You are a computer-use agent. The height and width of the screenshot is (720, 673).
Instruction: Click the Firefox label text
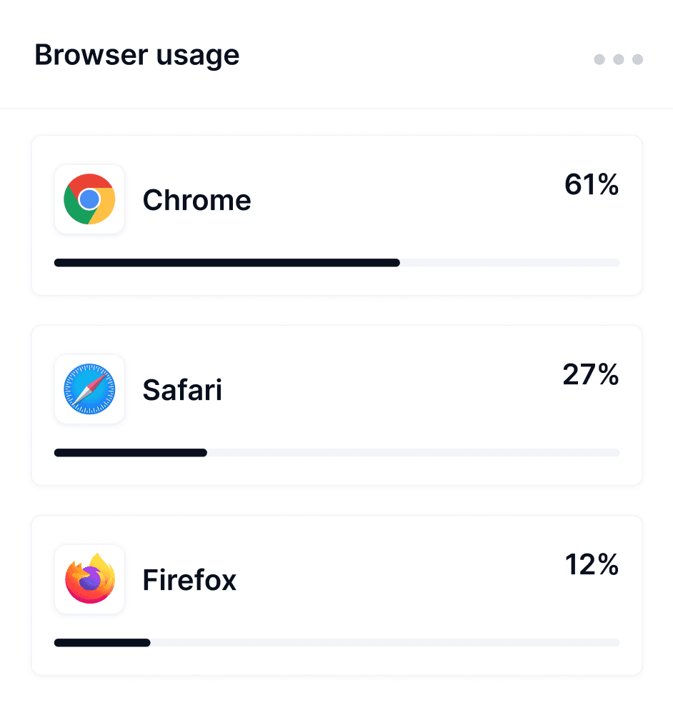(x=189, y=580)
